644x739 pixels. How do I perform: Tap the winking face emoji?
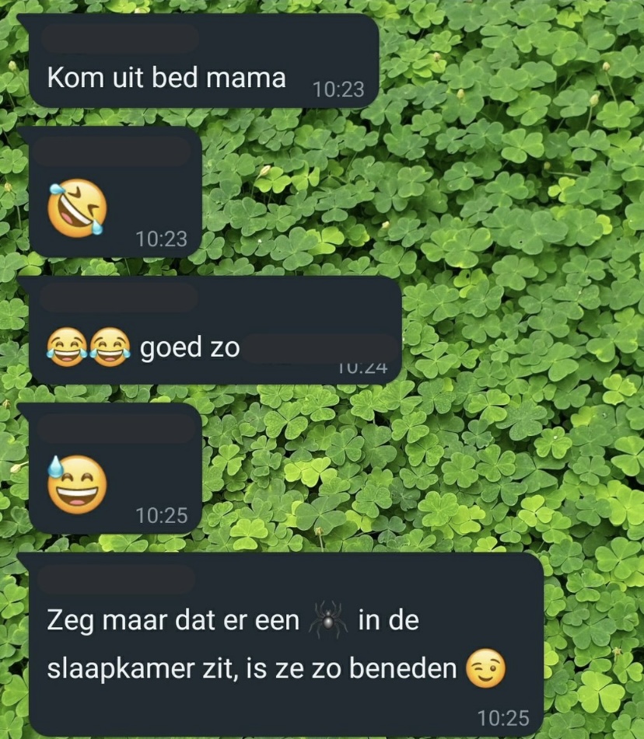pyautogui.click(x=485, y=669)
